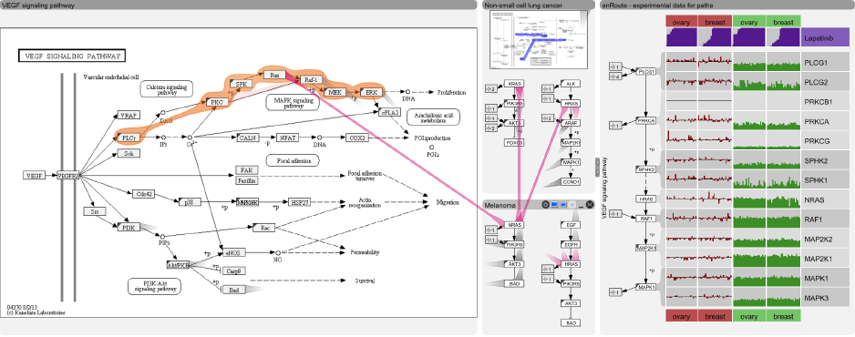Viewport: 855px width, 337px height.
Task: Click the Akt/PKB node in VEGF pathway
Action: 178,265
